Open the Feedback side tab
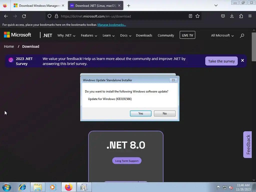 248,145
